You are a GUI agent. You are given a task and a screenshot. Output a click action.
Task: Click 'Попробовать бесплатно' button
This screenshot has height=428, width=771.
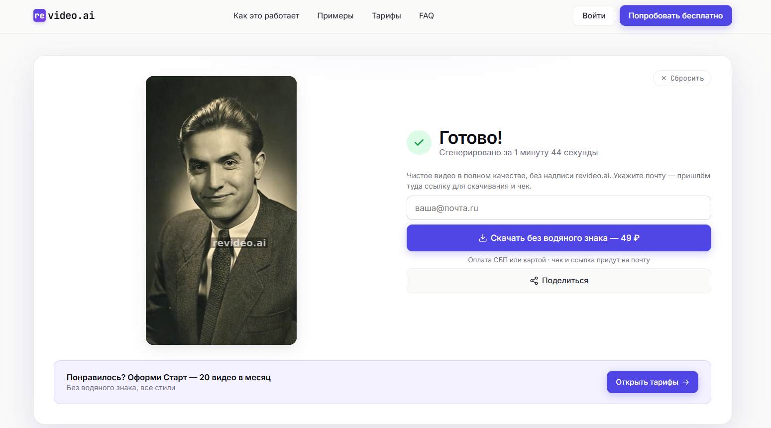coord(675,15)
